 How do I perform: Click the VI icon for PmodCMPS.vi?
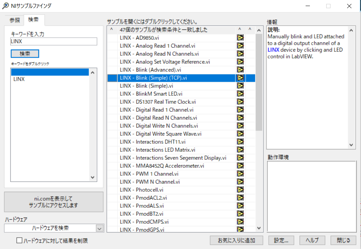pos(240,222)
